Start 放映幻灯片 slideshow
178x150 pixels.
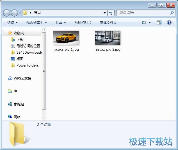tap(83, 22)
